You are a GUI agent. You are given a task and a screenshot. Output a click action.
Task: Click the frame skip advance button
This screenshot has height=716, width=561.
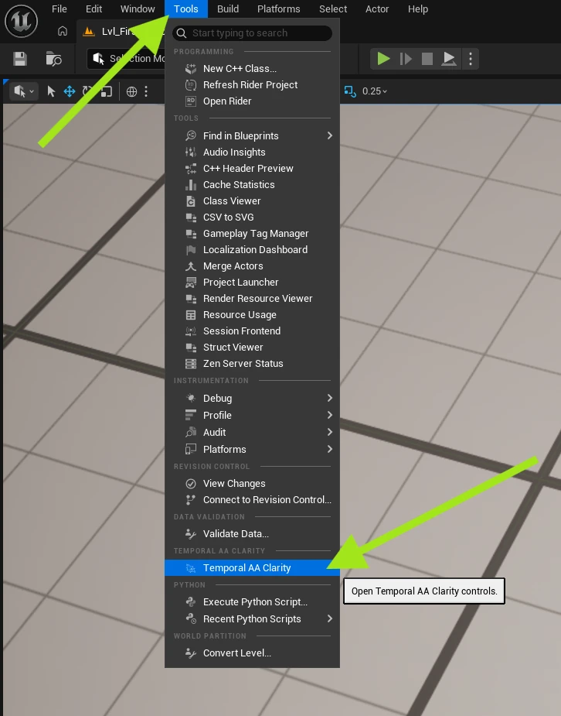tap(405, 59)
